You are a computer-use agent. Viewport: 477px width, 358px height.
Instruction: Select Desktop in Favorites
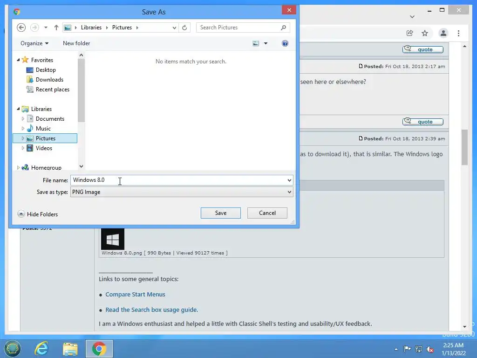coord(46,70)
